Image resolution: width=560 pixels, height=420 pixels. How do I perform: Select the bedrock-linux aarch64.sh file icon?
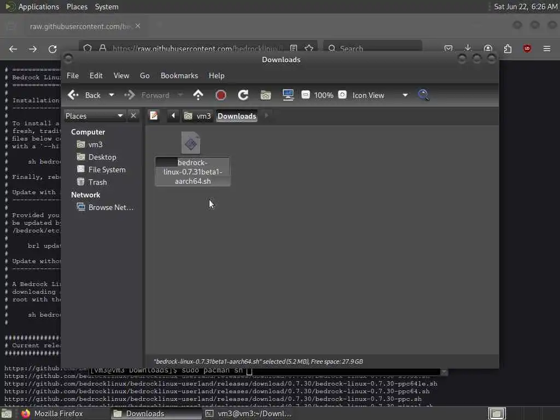pos(191,143)
